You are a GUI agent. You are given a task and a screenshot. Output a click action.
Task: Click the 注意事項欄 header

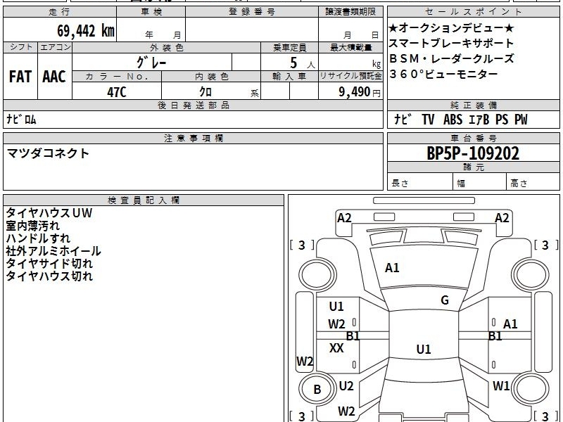(193, 138)
